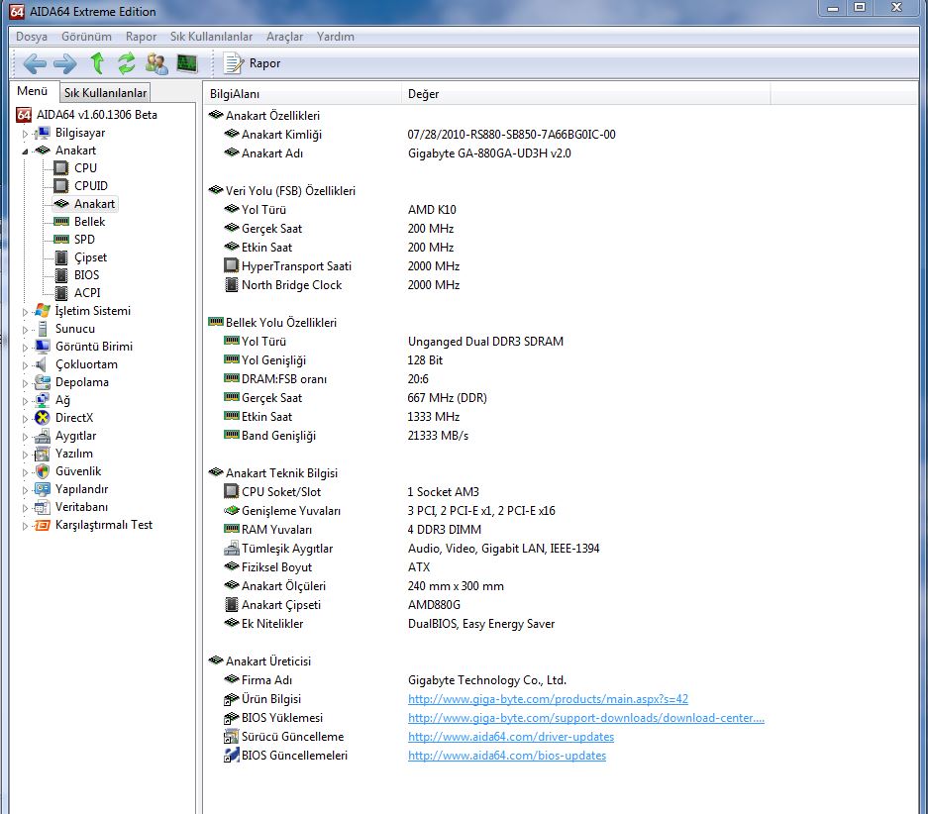The height and width of the screenshot is (814, 928).
Task: Select AIDA64 v1.60.1306 Beta root node
Action: [96, 115]
